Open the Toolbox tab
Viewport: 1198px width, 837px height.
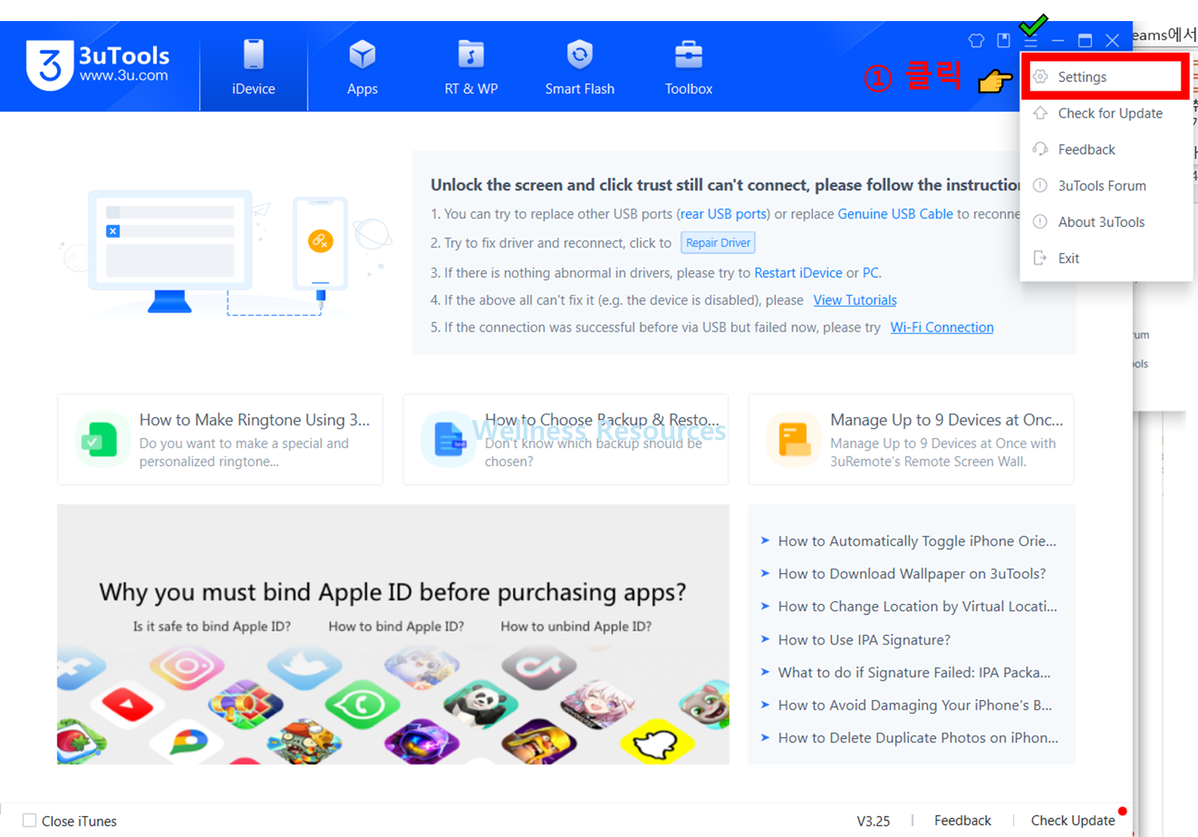(688, 67)
